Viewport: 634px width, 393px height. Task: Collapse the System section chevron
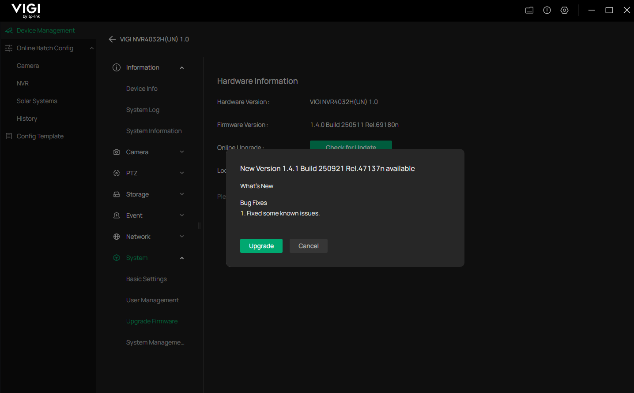(x=181, y=257)
